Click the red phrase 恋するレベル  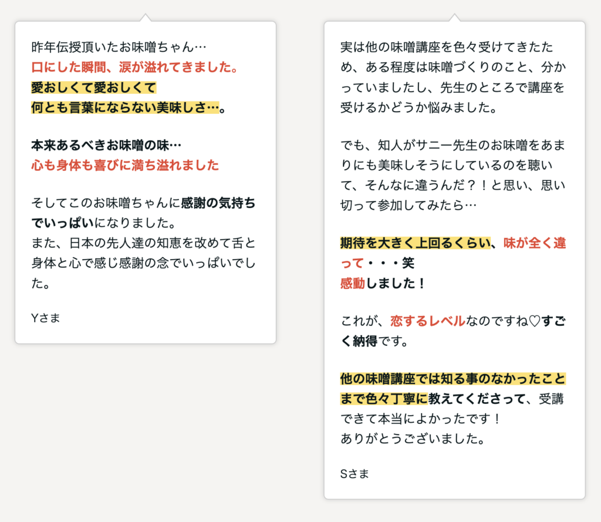(427, 321)
